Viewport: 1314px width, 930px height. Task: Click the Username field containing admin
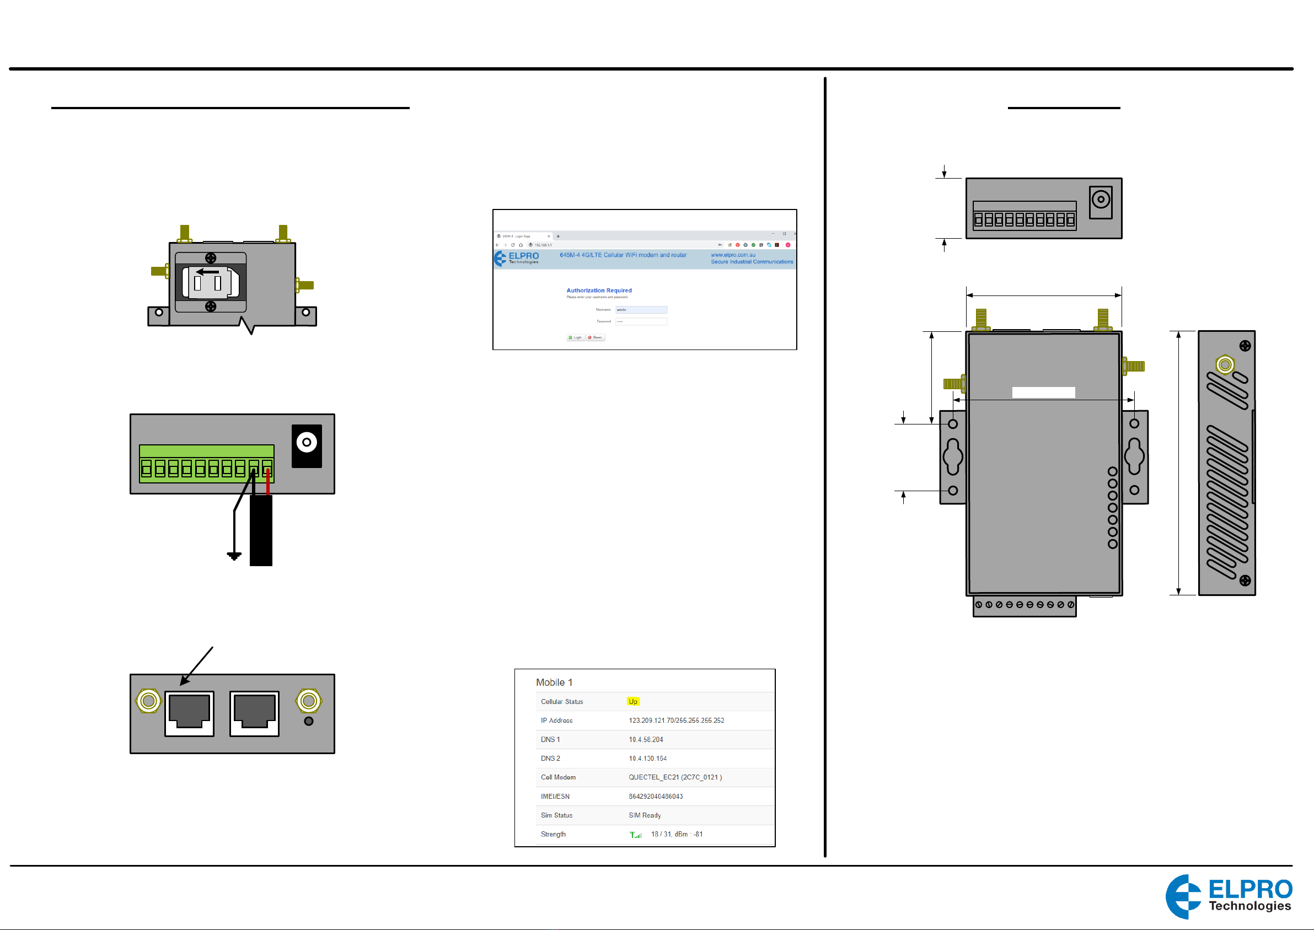point(641,310)
